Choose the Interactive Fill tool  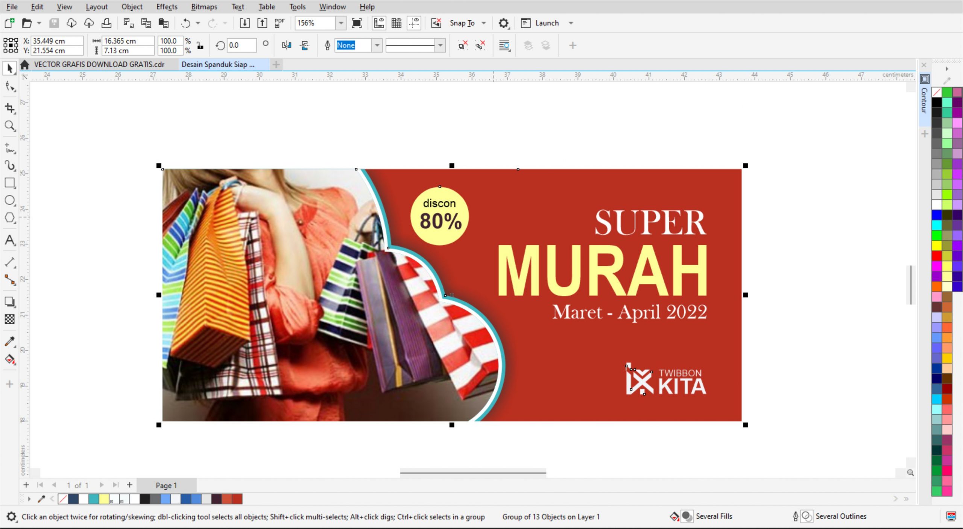click(10, 359)
